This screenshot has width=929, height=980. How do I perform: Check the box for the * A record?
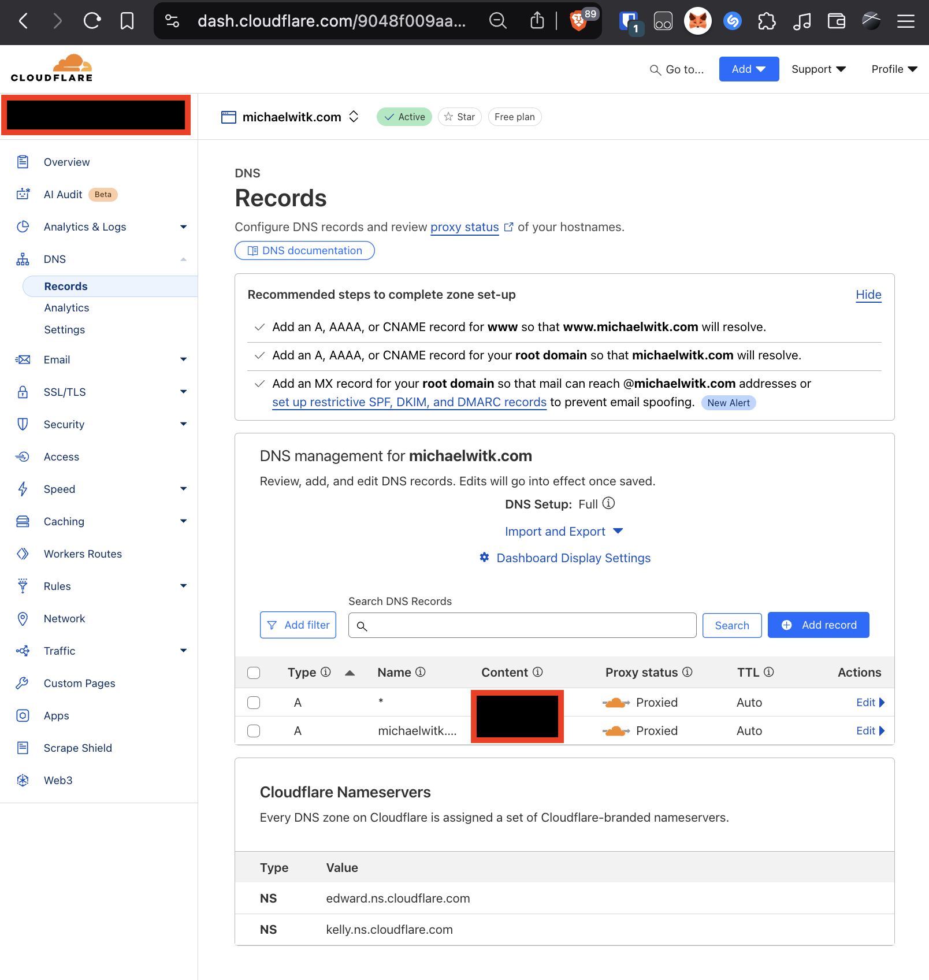coord(254,703)
